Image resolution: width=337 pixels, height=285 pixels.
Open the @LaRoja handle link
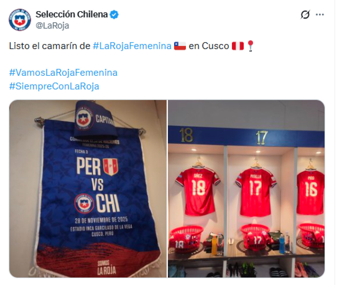[x=52, y=26]
